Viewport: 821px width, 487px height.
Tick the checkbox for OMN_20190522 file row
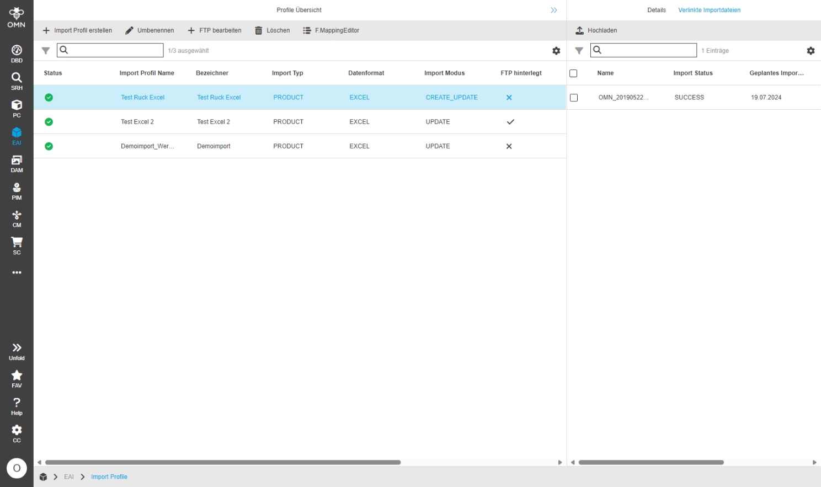[574, 98]
